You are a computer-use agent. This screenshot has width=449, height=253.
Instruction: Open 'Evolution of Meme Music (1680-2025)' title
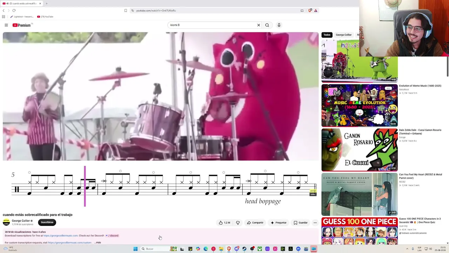point(420,86)
